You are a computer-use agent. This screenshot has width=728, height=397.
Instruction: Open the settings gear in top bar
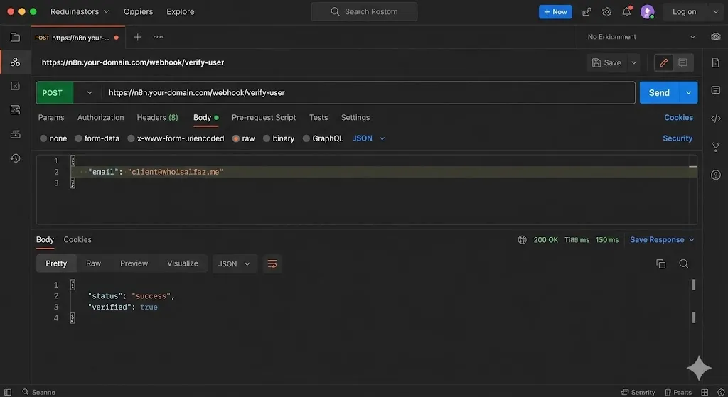point(607,11)
